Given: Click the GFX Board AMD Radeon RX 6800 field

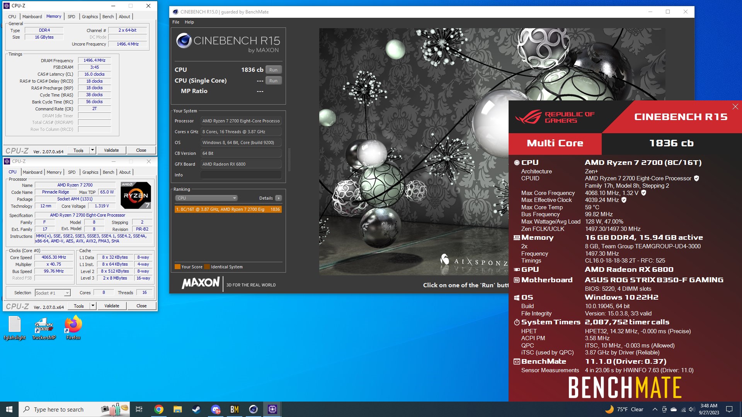Looking at the screenshot, I should (x=241, y=164).
